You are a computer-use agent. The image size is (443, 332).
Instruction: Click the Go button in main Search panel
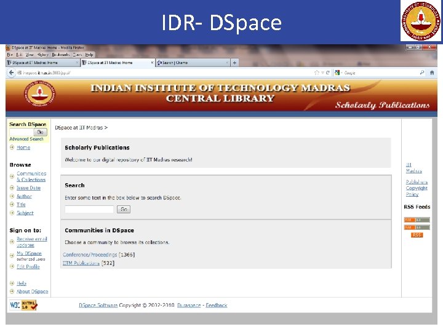coord(124,209)
